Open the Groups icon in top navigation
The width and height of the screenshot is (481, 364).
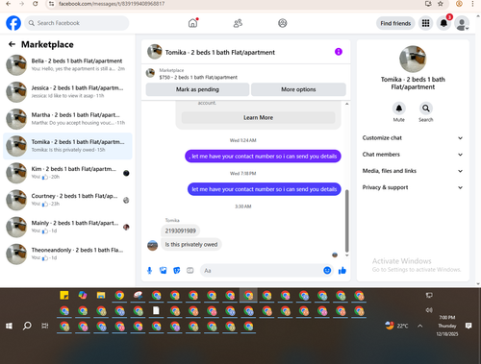coord(283,23)
